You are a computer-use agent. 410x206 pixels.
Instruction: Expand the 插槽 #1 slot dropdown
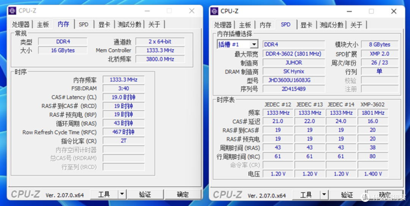click(254, 44)
